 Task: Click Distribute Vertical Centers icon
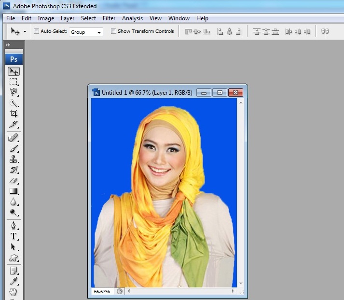click(266, 32)
